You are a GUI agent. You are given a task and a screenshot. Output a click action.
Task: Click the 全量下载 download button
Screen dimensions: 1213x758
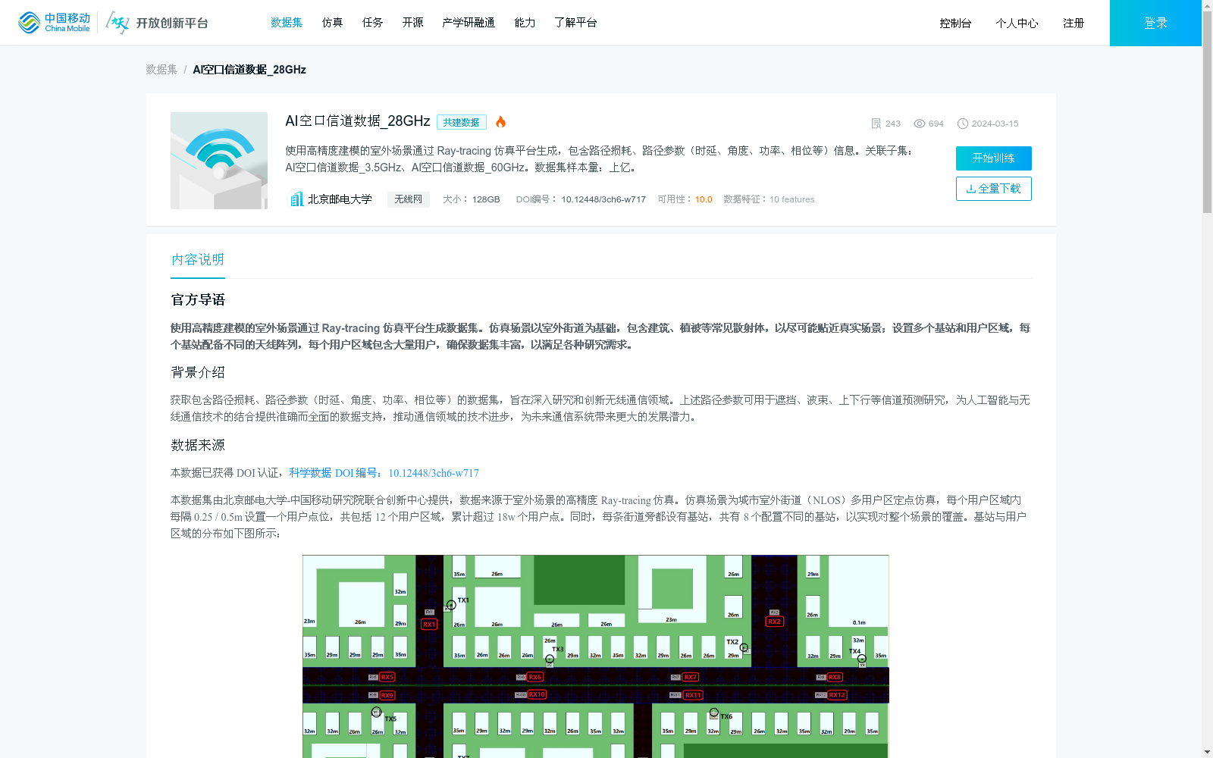[x=993, y=189]
